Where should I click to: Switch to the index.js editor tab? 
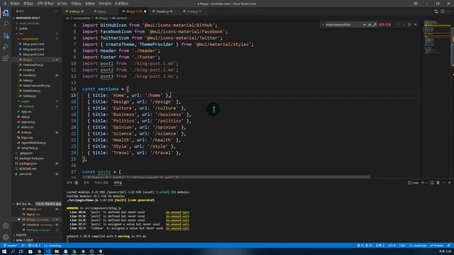76,11
